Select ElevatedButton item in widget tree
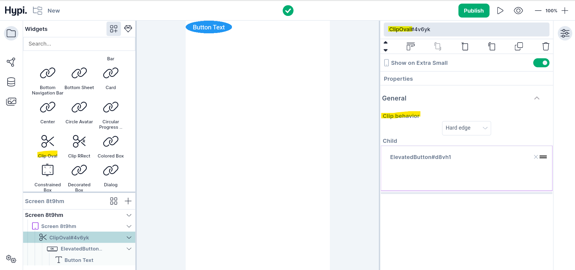The width and height of the screenshot is (575, 270). click(81, 249)
